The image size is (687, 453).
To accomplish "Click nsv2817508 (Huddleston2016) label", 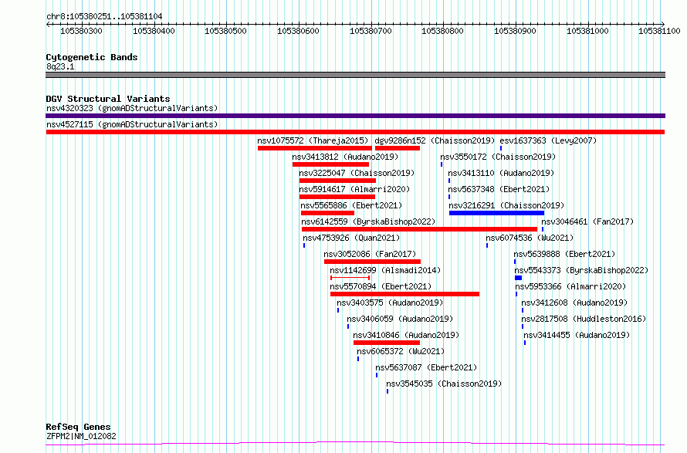I will 584,319.
